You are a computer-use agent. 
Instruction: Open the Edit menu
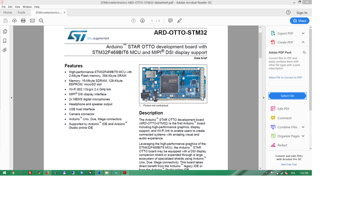(10, 7)
